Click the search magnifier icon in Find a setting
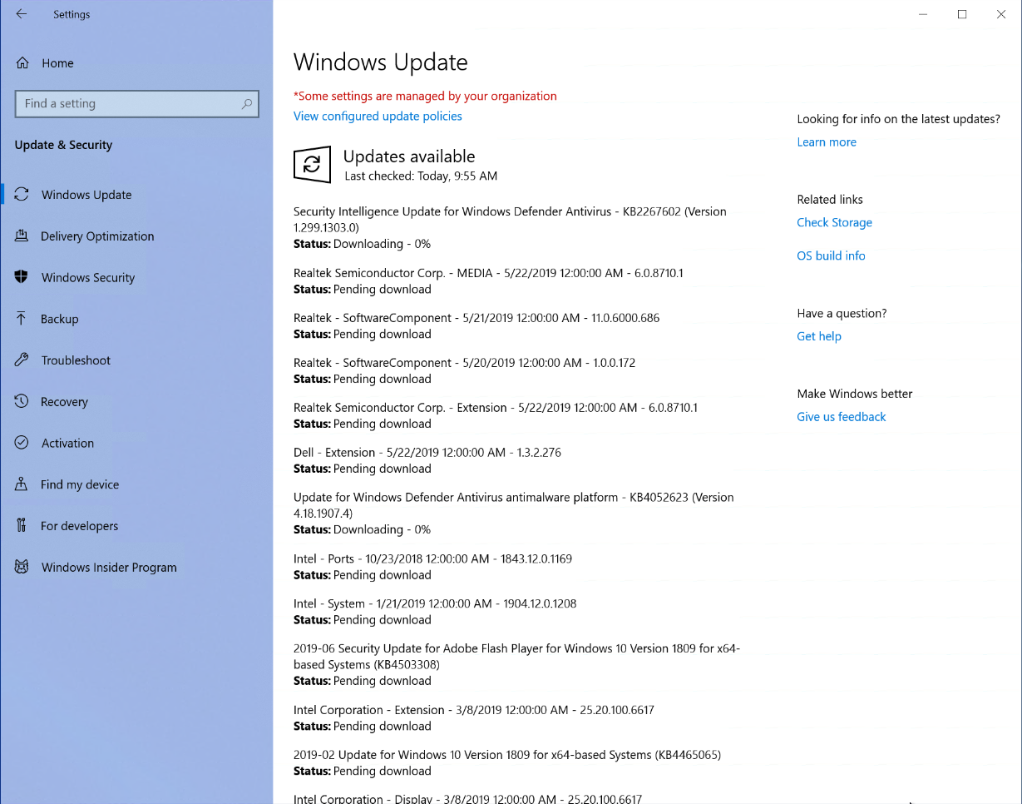Screen dimensions: 1022x804 246,104
